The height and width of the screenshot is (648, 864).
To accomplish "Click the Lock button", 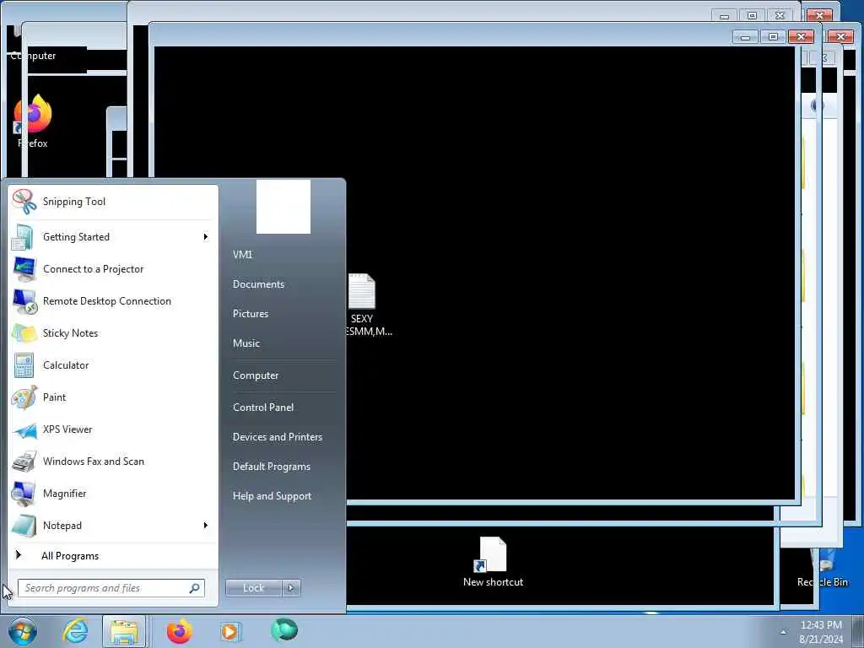I will 253,588.
